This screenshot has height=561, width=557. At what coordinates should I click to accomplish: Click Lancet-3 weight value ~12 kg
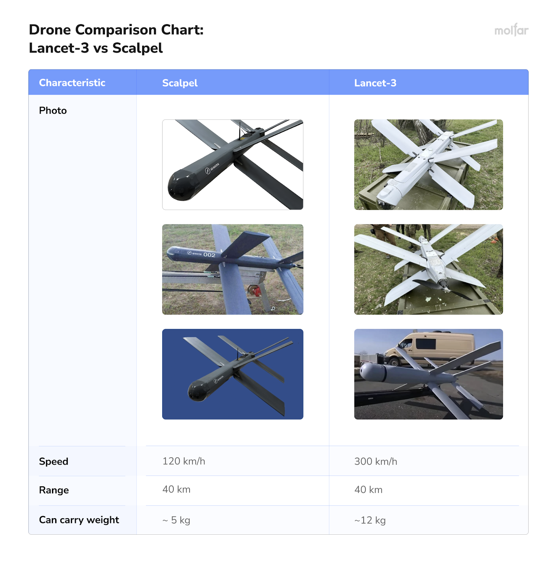pos(370,520)
